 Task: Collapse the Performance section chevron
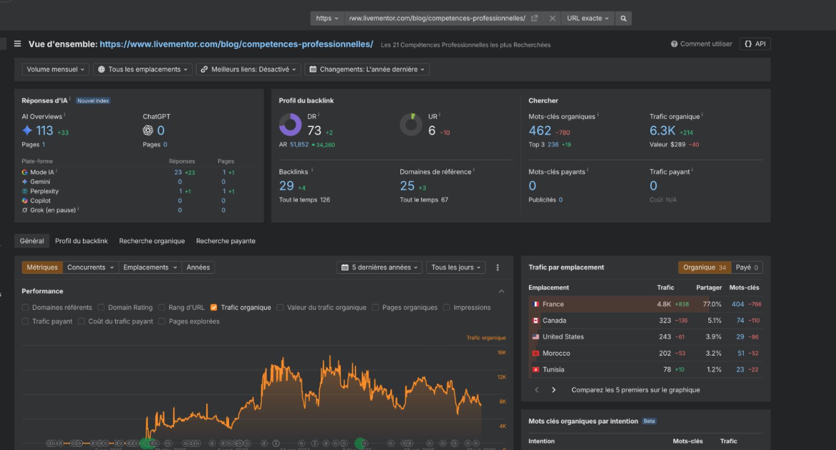point(501,292)
